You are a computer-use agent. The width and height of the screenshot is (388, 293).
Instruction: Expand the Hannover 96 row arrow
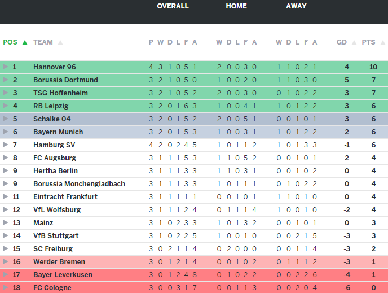(6, 67)
